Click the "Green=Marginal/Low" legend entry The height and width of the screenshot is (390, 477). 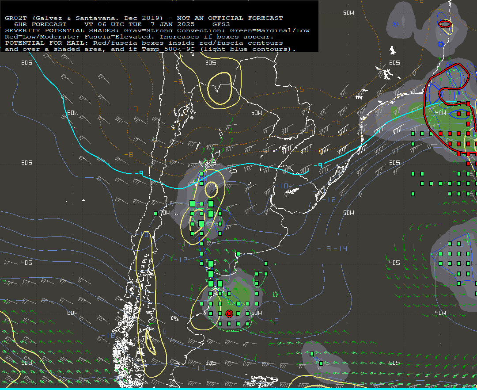click(270, 31)
